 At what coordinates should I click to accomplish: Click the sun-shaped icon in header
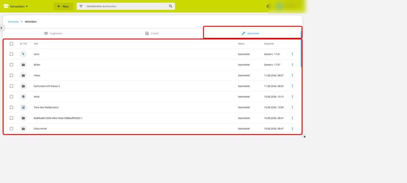pos(267,6)
